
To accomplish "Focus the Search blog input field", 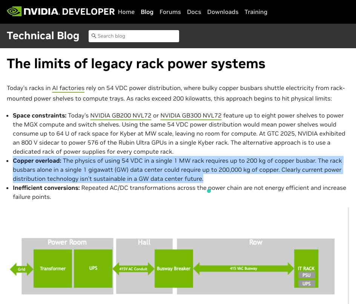I will tap(134, 36).
